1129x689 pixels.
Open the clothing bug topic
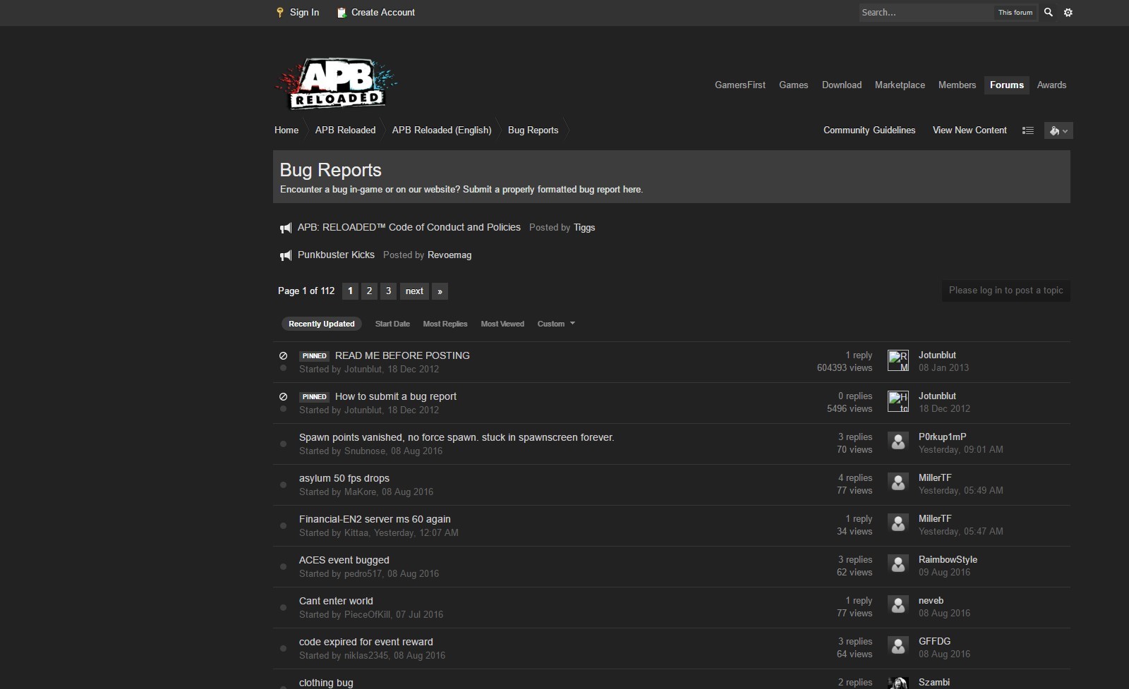pyautogui.click(x=326, y=683)
